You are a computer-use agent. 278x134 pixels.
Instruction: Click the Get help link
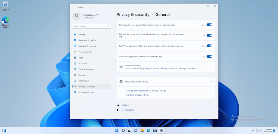coord(125,105)
